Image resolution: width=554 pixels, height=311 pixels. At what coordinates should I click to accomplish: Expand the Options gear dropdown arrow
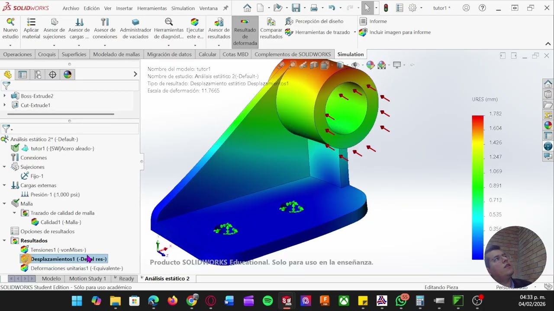pos(421,8)
